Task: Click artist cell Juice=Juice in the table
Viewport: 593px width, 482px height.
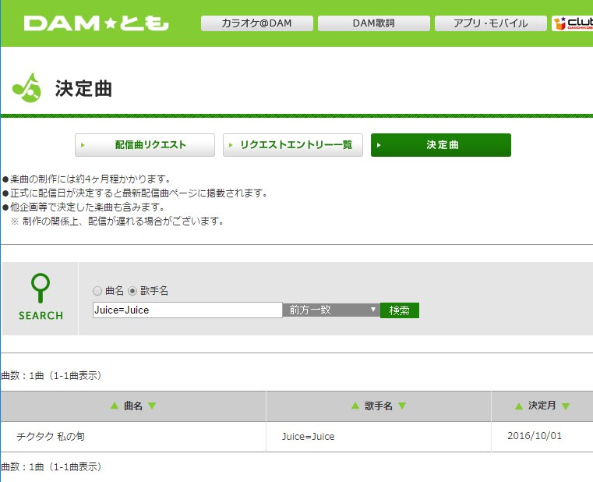Action: [308, 437]
